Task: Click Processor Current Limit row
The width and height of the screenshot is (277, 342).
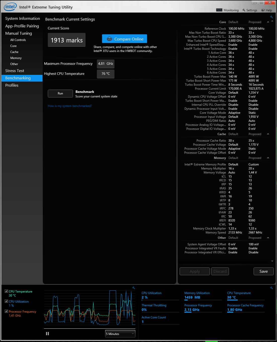Action: point(225,89)
